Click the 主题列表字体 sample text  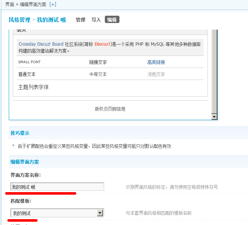pos(33,87)
